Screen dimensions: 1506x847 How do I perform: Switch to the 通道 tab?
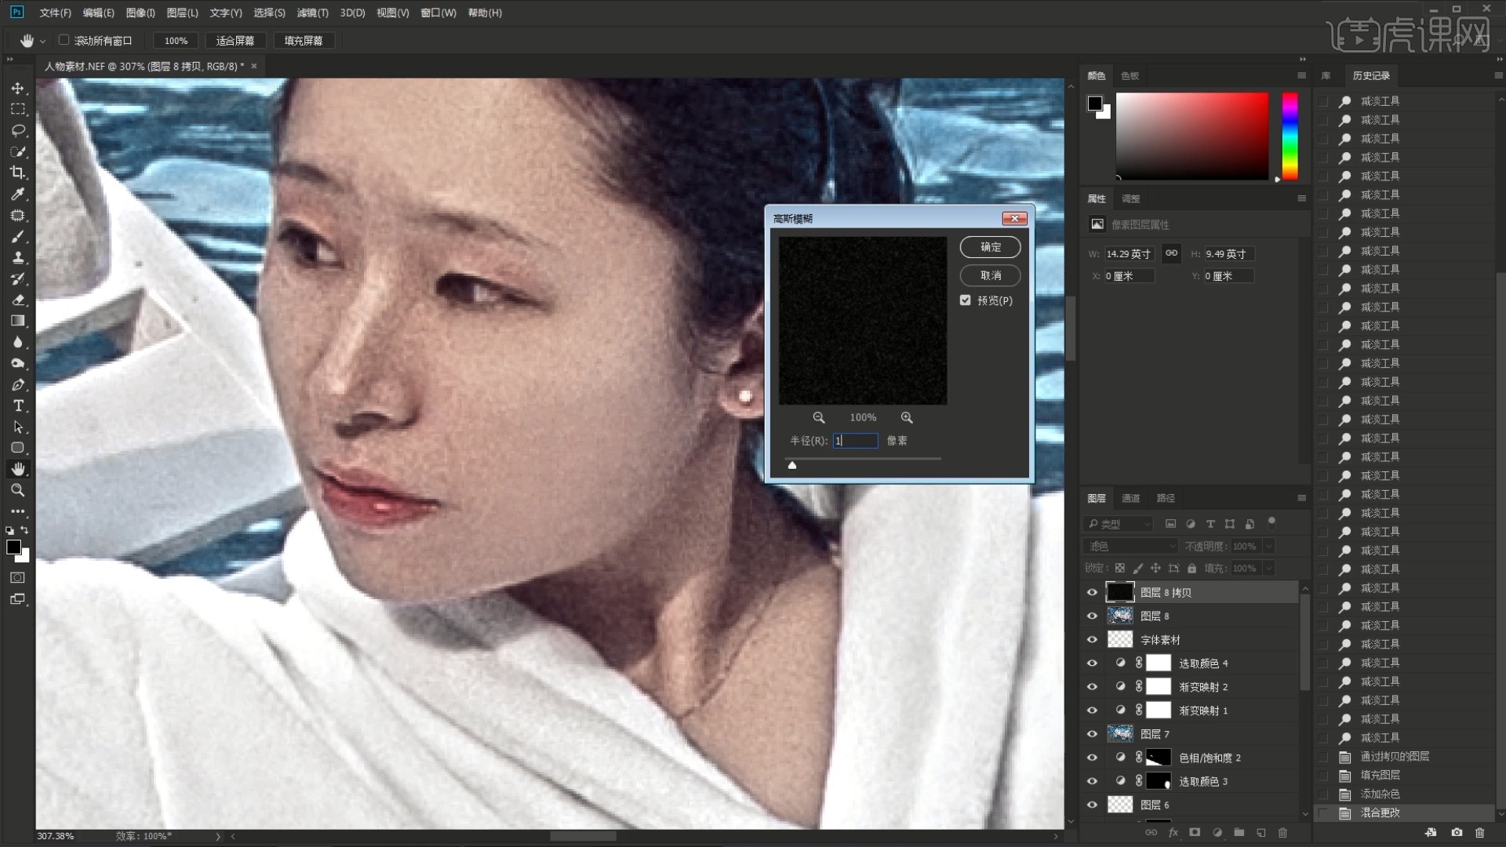[x=1130, y=498]
